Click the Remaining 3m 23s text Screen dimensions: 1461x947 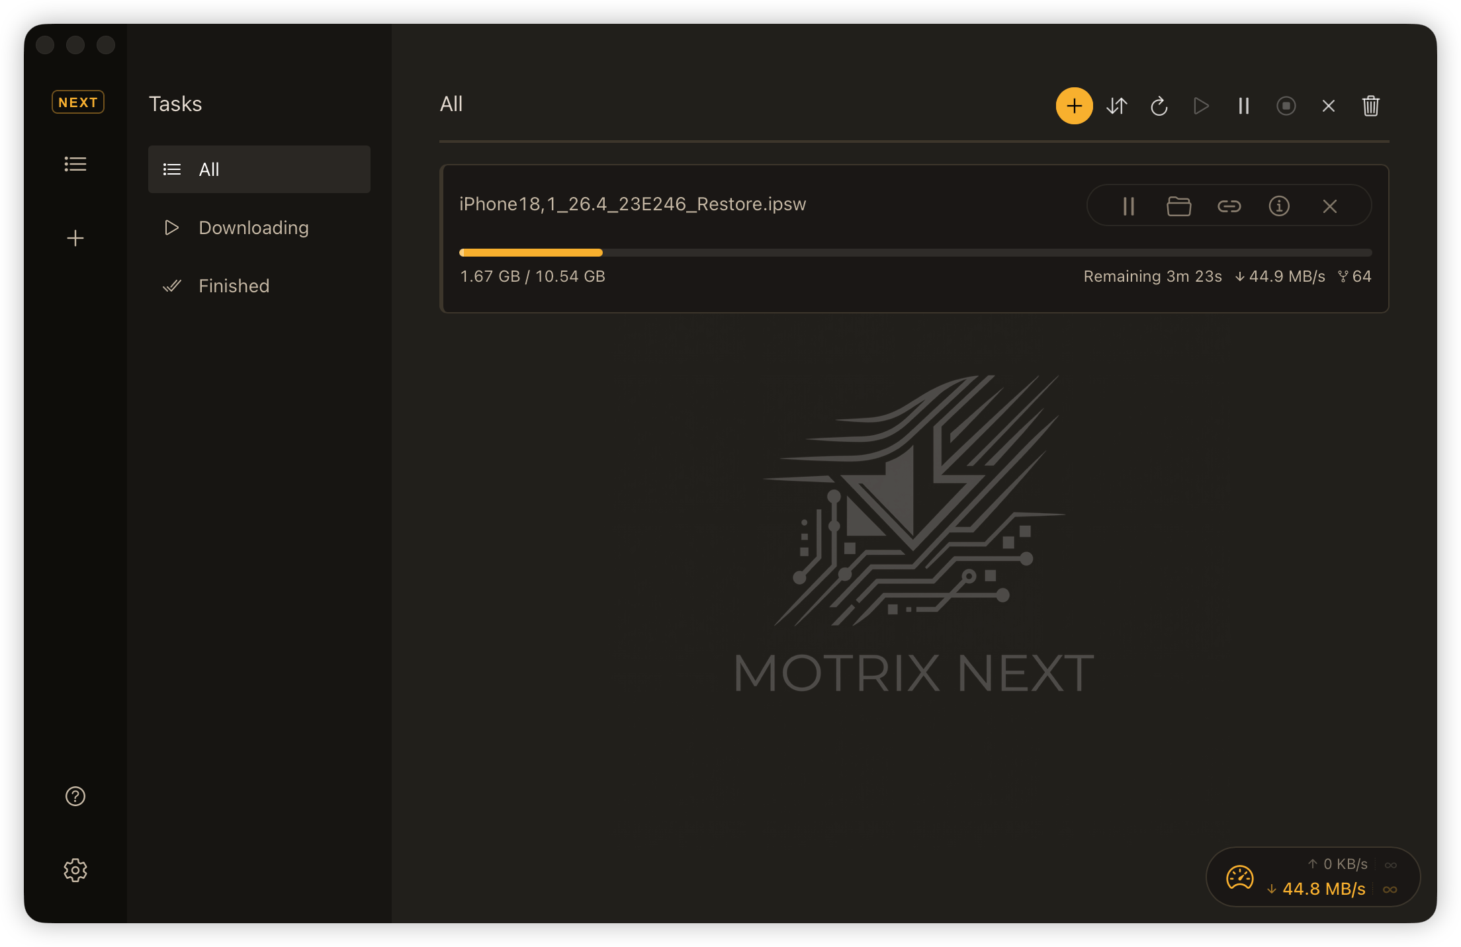[1153, 276]
